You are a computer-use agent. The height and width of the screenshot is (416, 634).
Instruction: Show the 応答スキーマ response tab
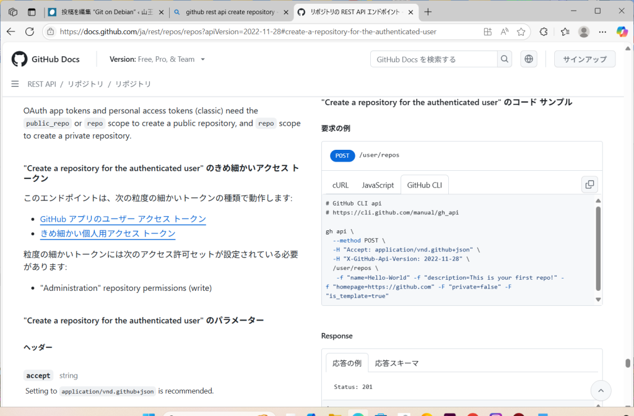pos(397,363)
